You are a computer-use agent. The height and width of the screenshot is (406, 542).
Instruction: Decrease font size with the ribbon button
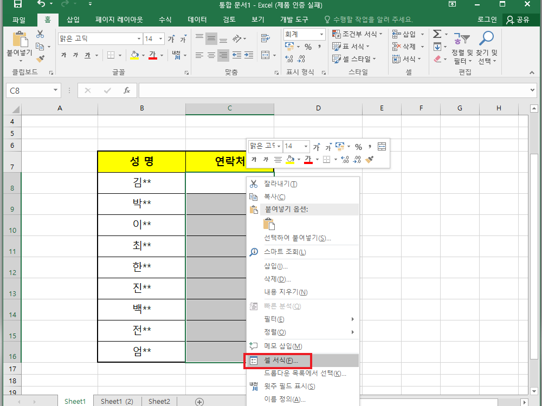click(x=183, y=38)
